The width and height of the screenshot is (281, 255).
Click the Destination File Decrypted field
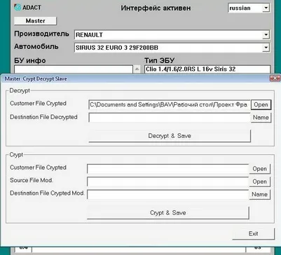pyautogui.click(x=170, y=118)
